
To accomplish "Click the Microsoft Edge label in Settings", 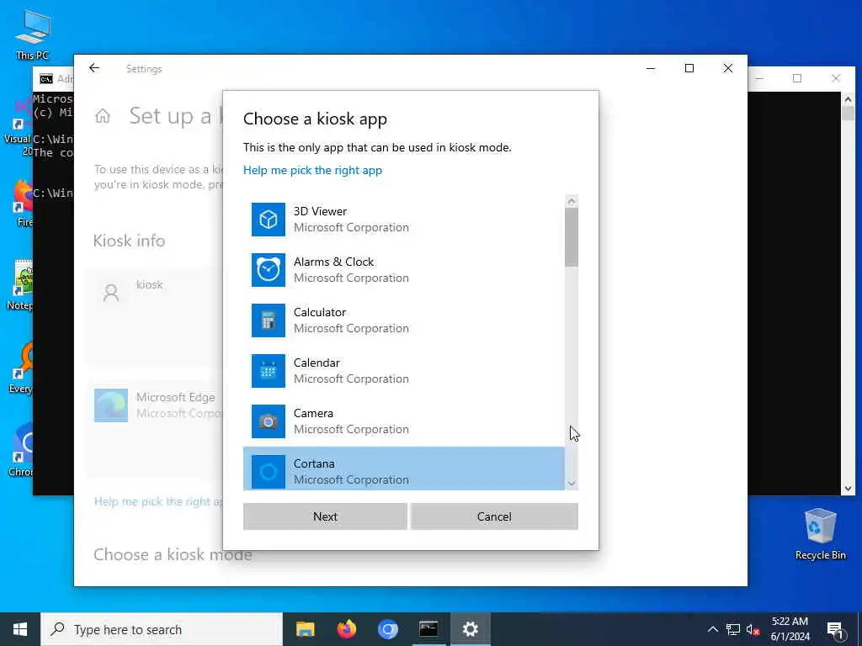I will [175, 397].
